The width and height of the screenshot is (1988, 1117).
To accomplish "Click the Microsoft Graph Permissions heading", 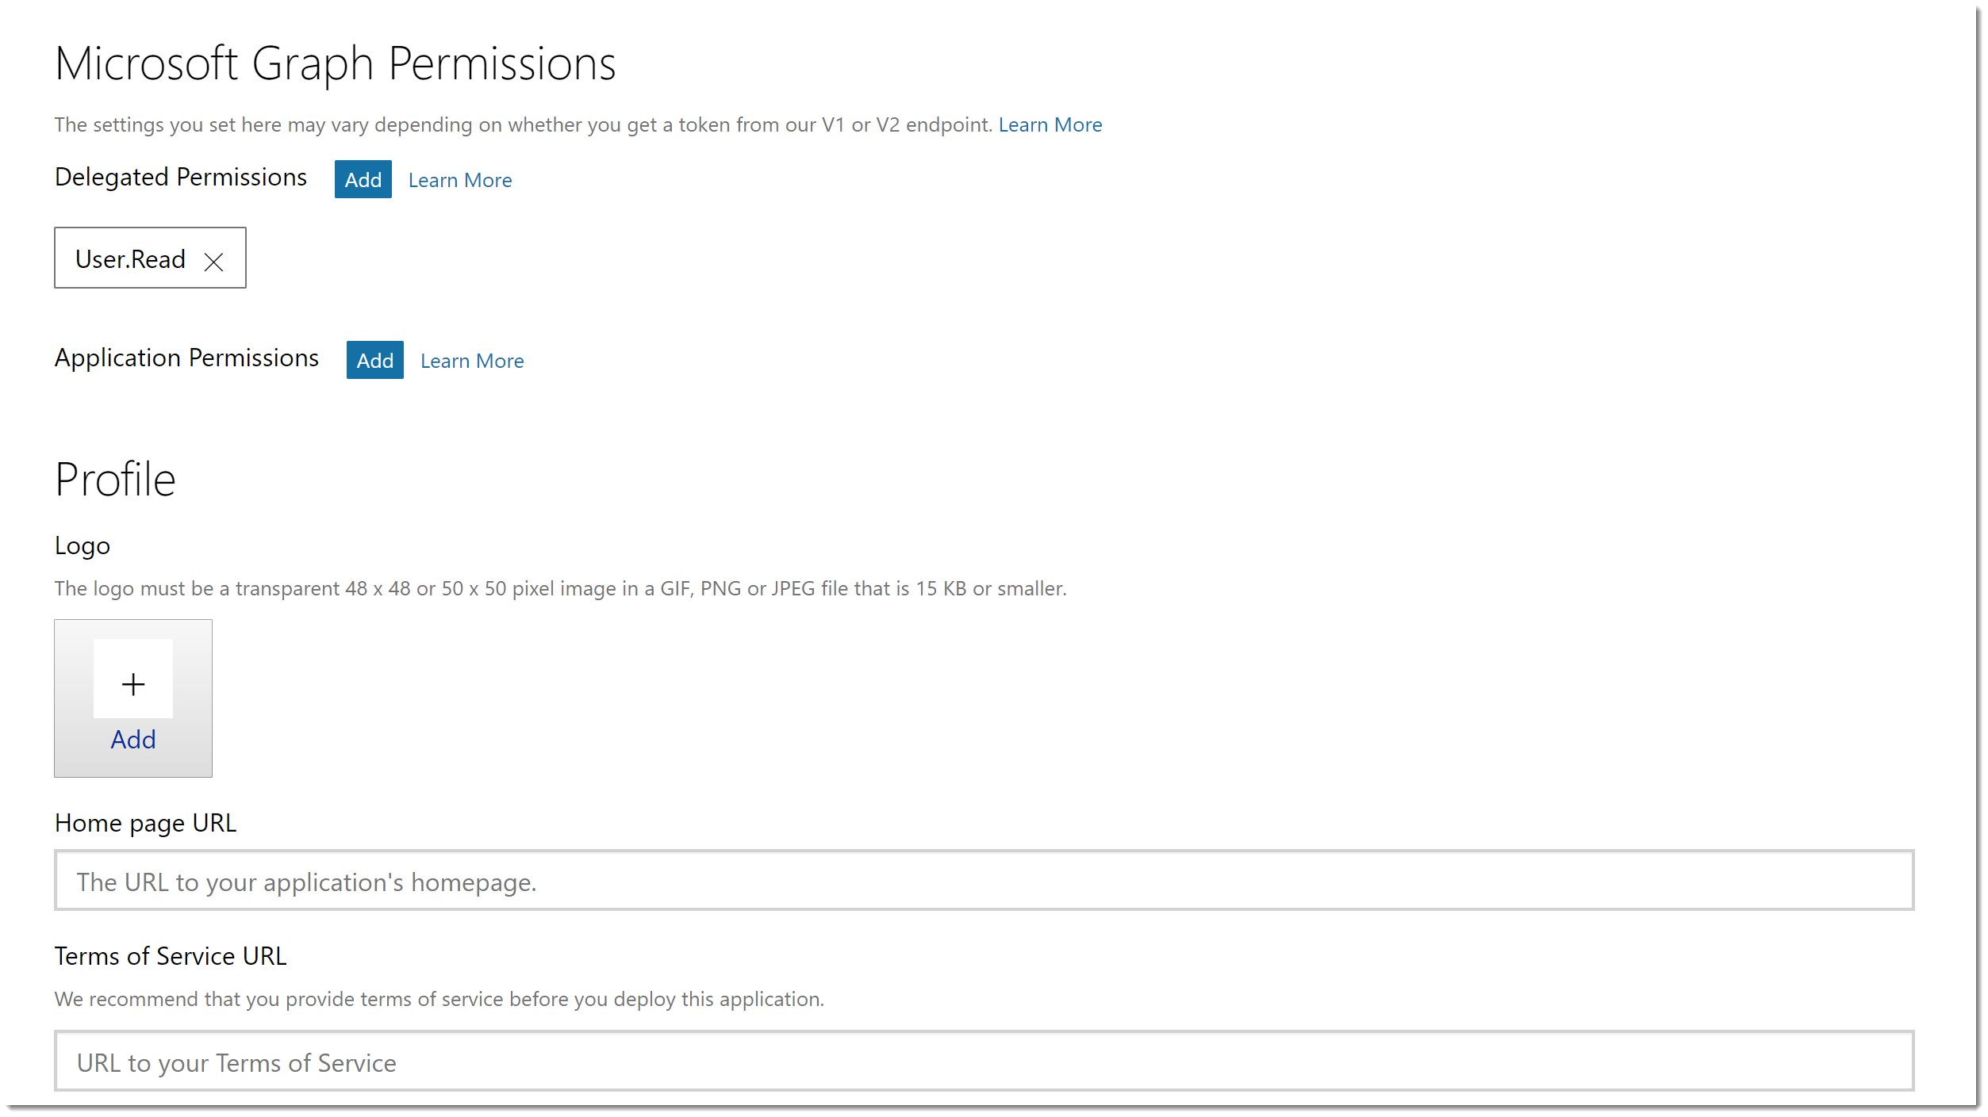I will point(335,63).
